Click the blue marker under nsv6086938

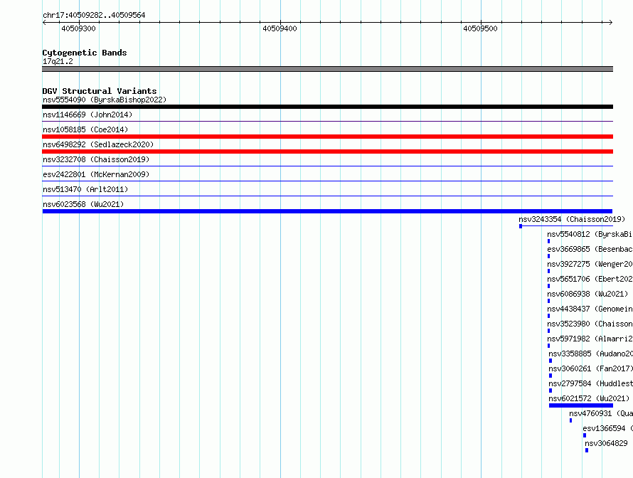point(548,301)
